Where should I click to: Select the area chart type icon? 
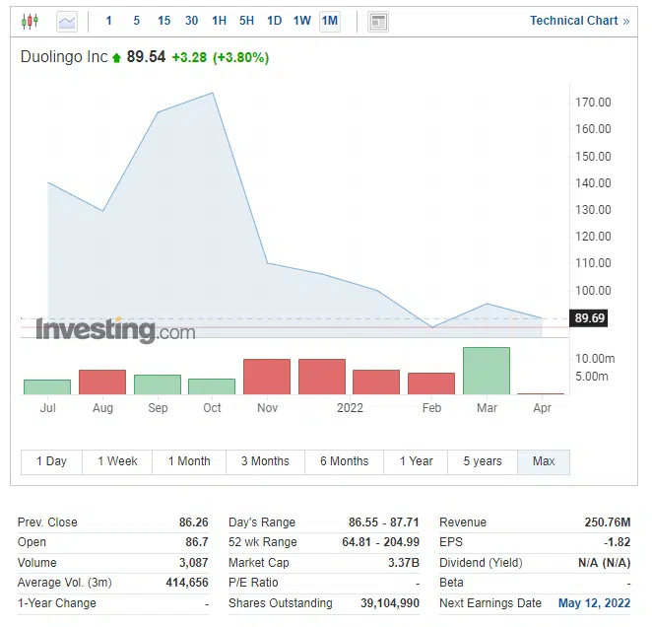67,22
